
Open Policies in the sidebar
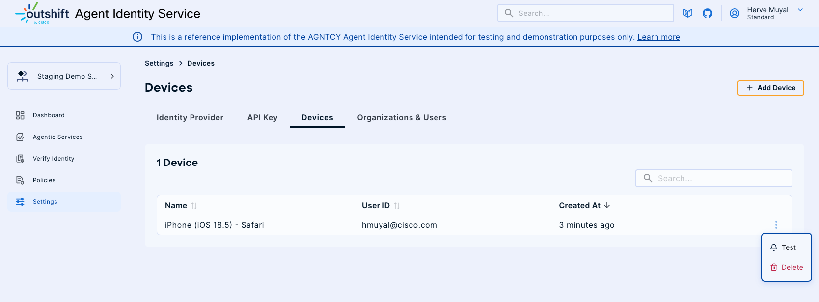tap(64, 180)
